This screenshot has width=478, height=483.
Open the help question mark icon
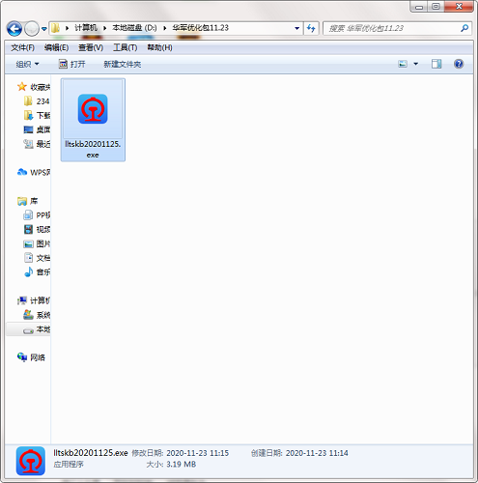459,64
